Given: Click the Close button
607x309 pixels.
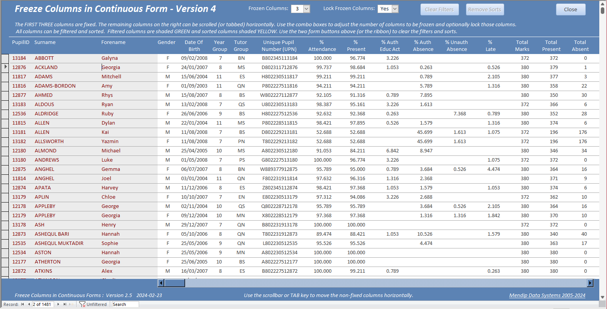Looking at the screenshot, I should (570, 10).
